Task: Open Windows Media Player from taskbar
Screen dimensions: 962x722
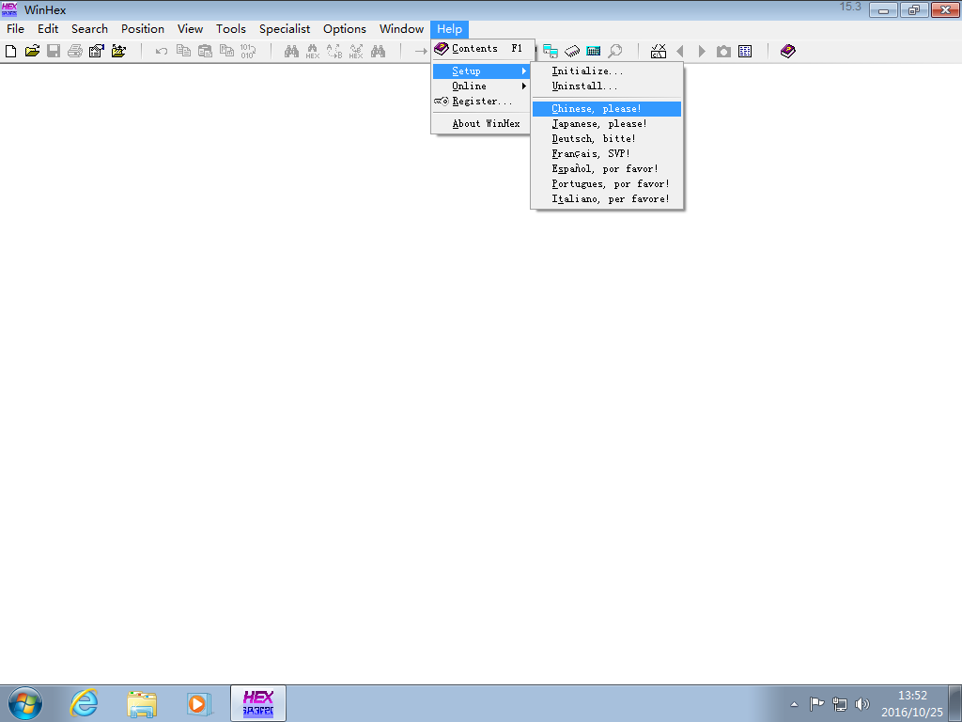Action: pos(199,703)
